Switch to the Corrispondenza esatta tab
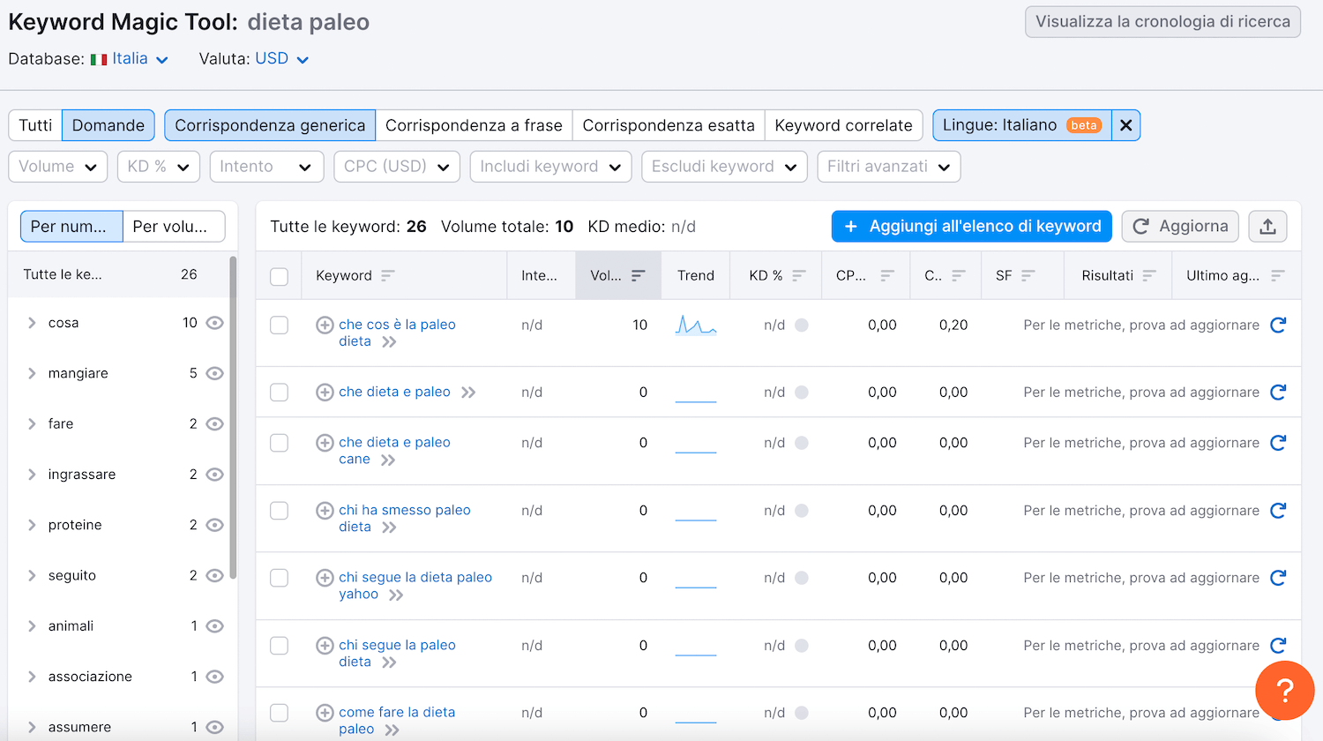 669,125
